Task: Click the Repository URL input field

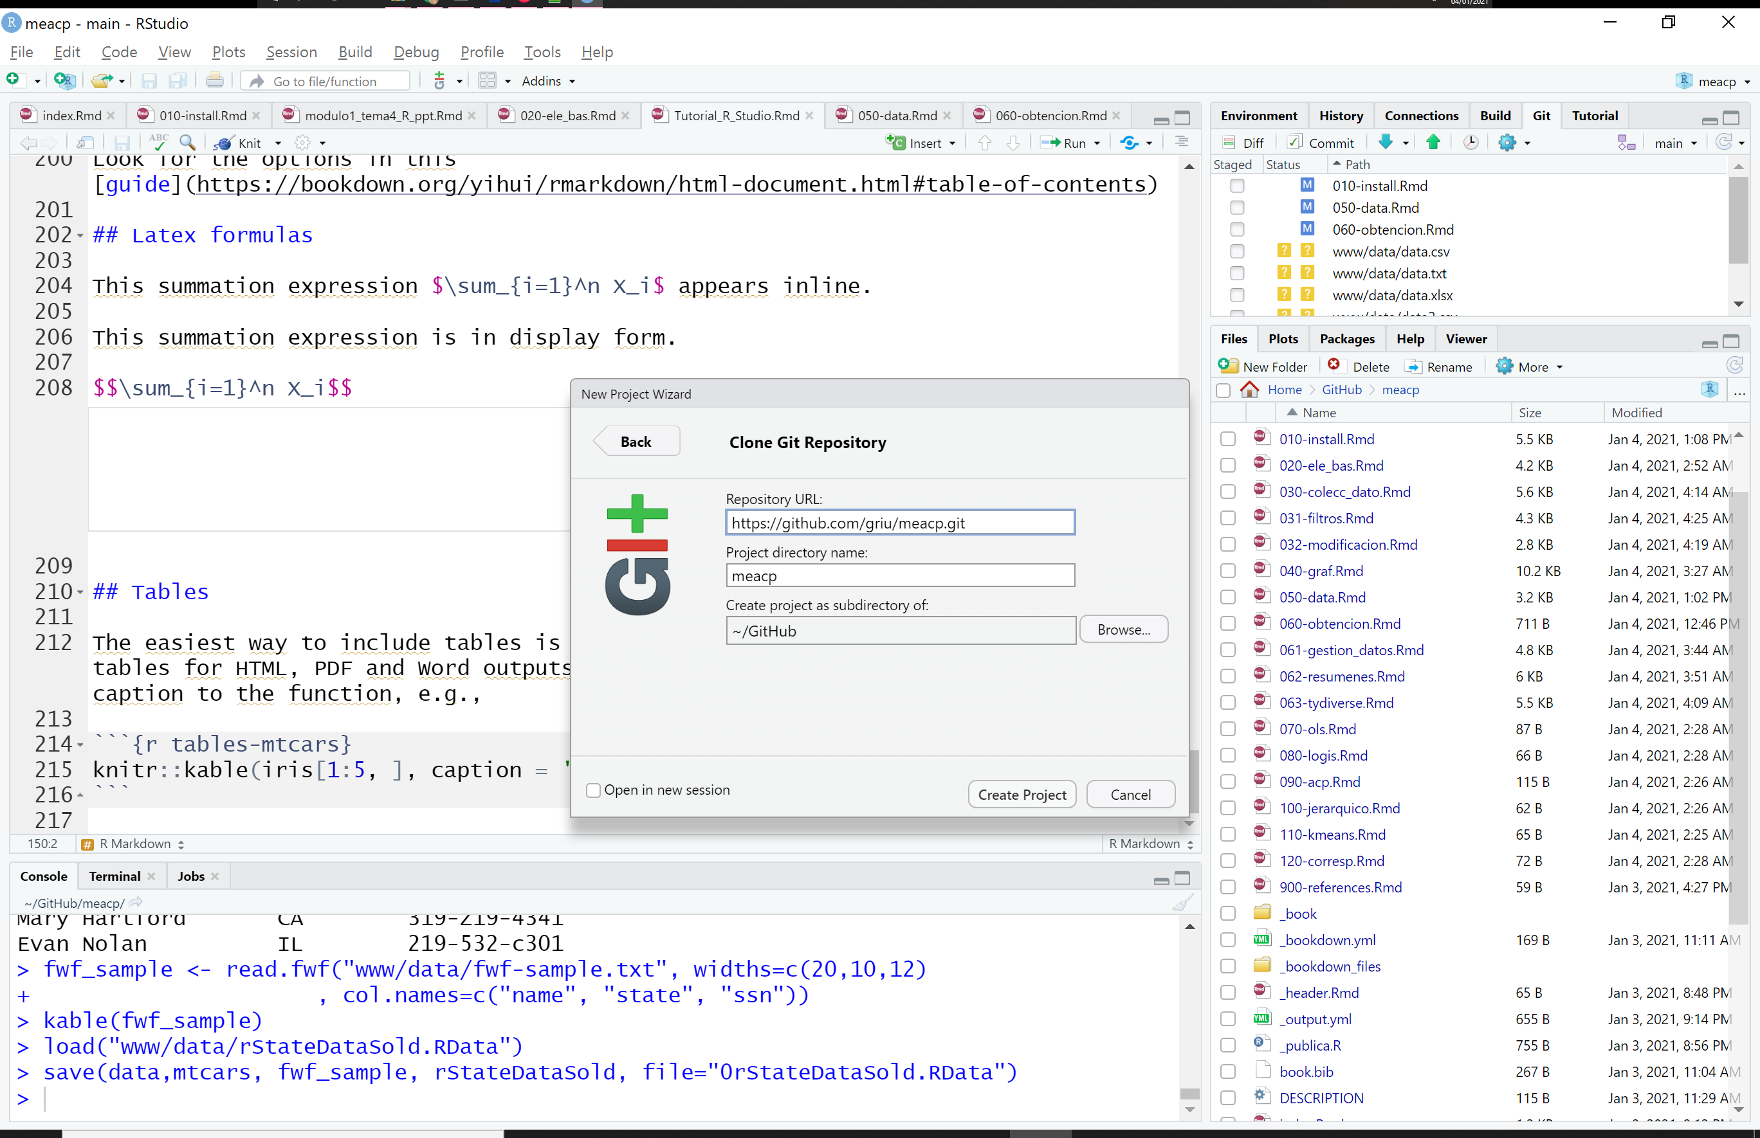Action: click(x=899, y=523)
